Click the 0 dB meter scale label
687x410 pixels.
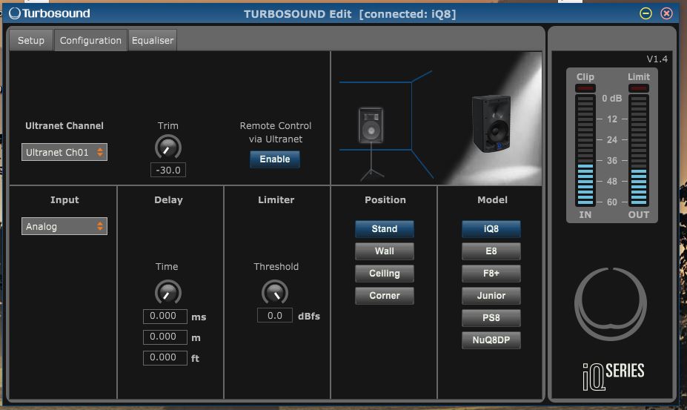point(611,98)
